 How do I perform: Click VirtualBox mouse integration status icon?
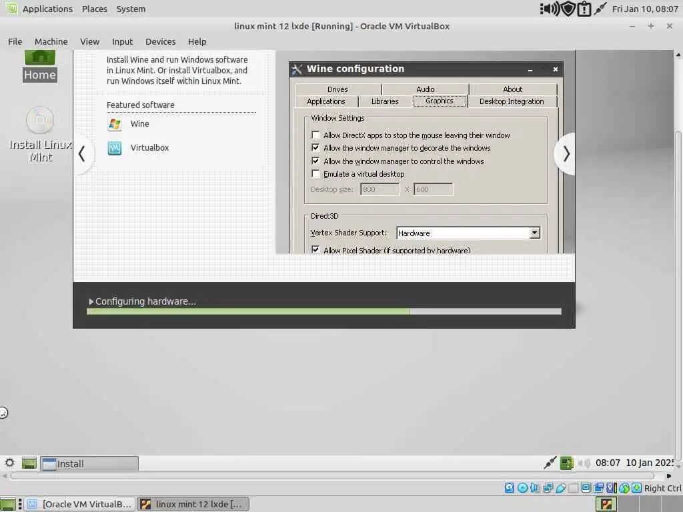point(624,487)
